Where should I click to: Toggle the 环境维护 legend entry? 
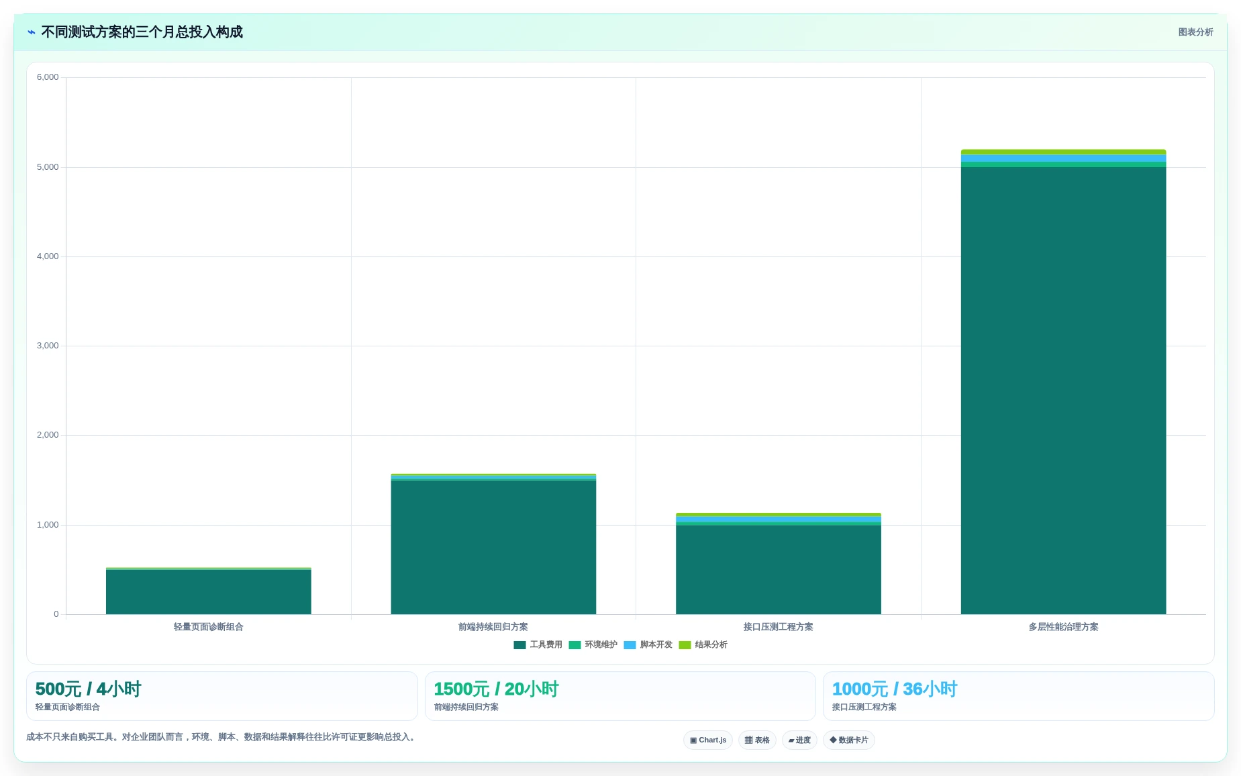[593, 644]
